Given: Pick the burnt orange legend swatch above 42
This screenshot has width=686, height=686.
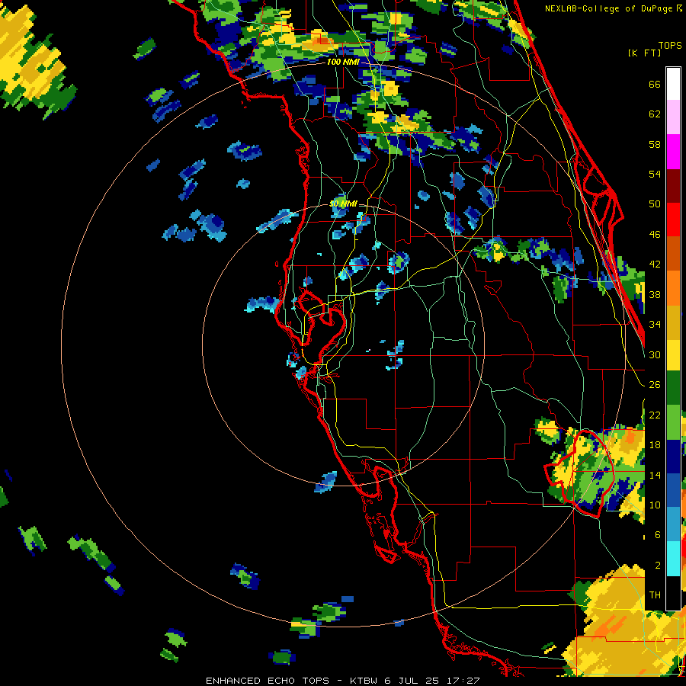Looking at the screenshot, I should [x=673, y=254].
